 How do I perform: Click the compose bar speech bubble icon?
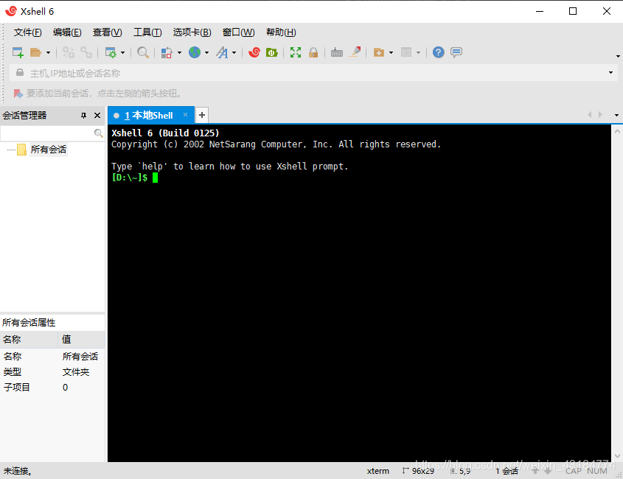click(x=456, y=52)
